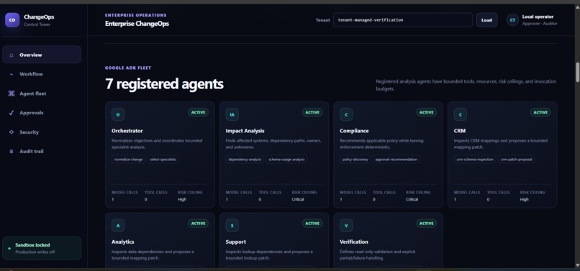580x271 pixels.
Task: Click the Analytics card title
Action: (122, 242)
